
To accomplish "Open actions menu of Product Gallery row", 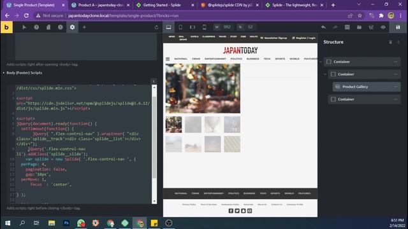I will [395, 87].
